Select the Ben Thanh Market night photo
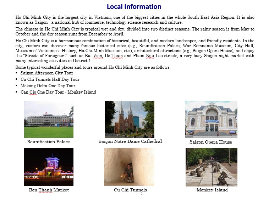Screen dimensions: 269x201 (49, 167)
